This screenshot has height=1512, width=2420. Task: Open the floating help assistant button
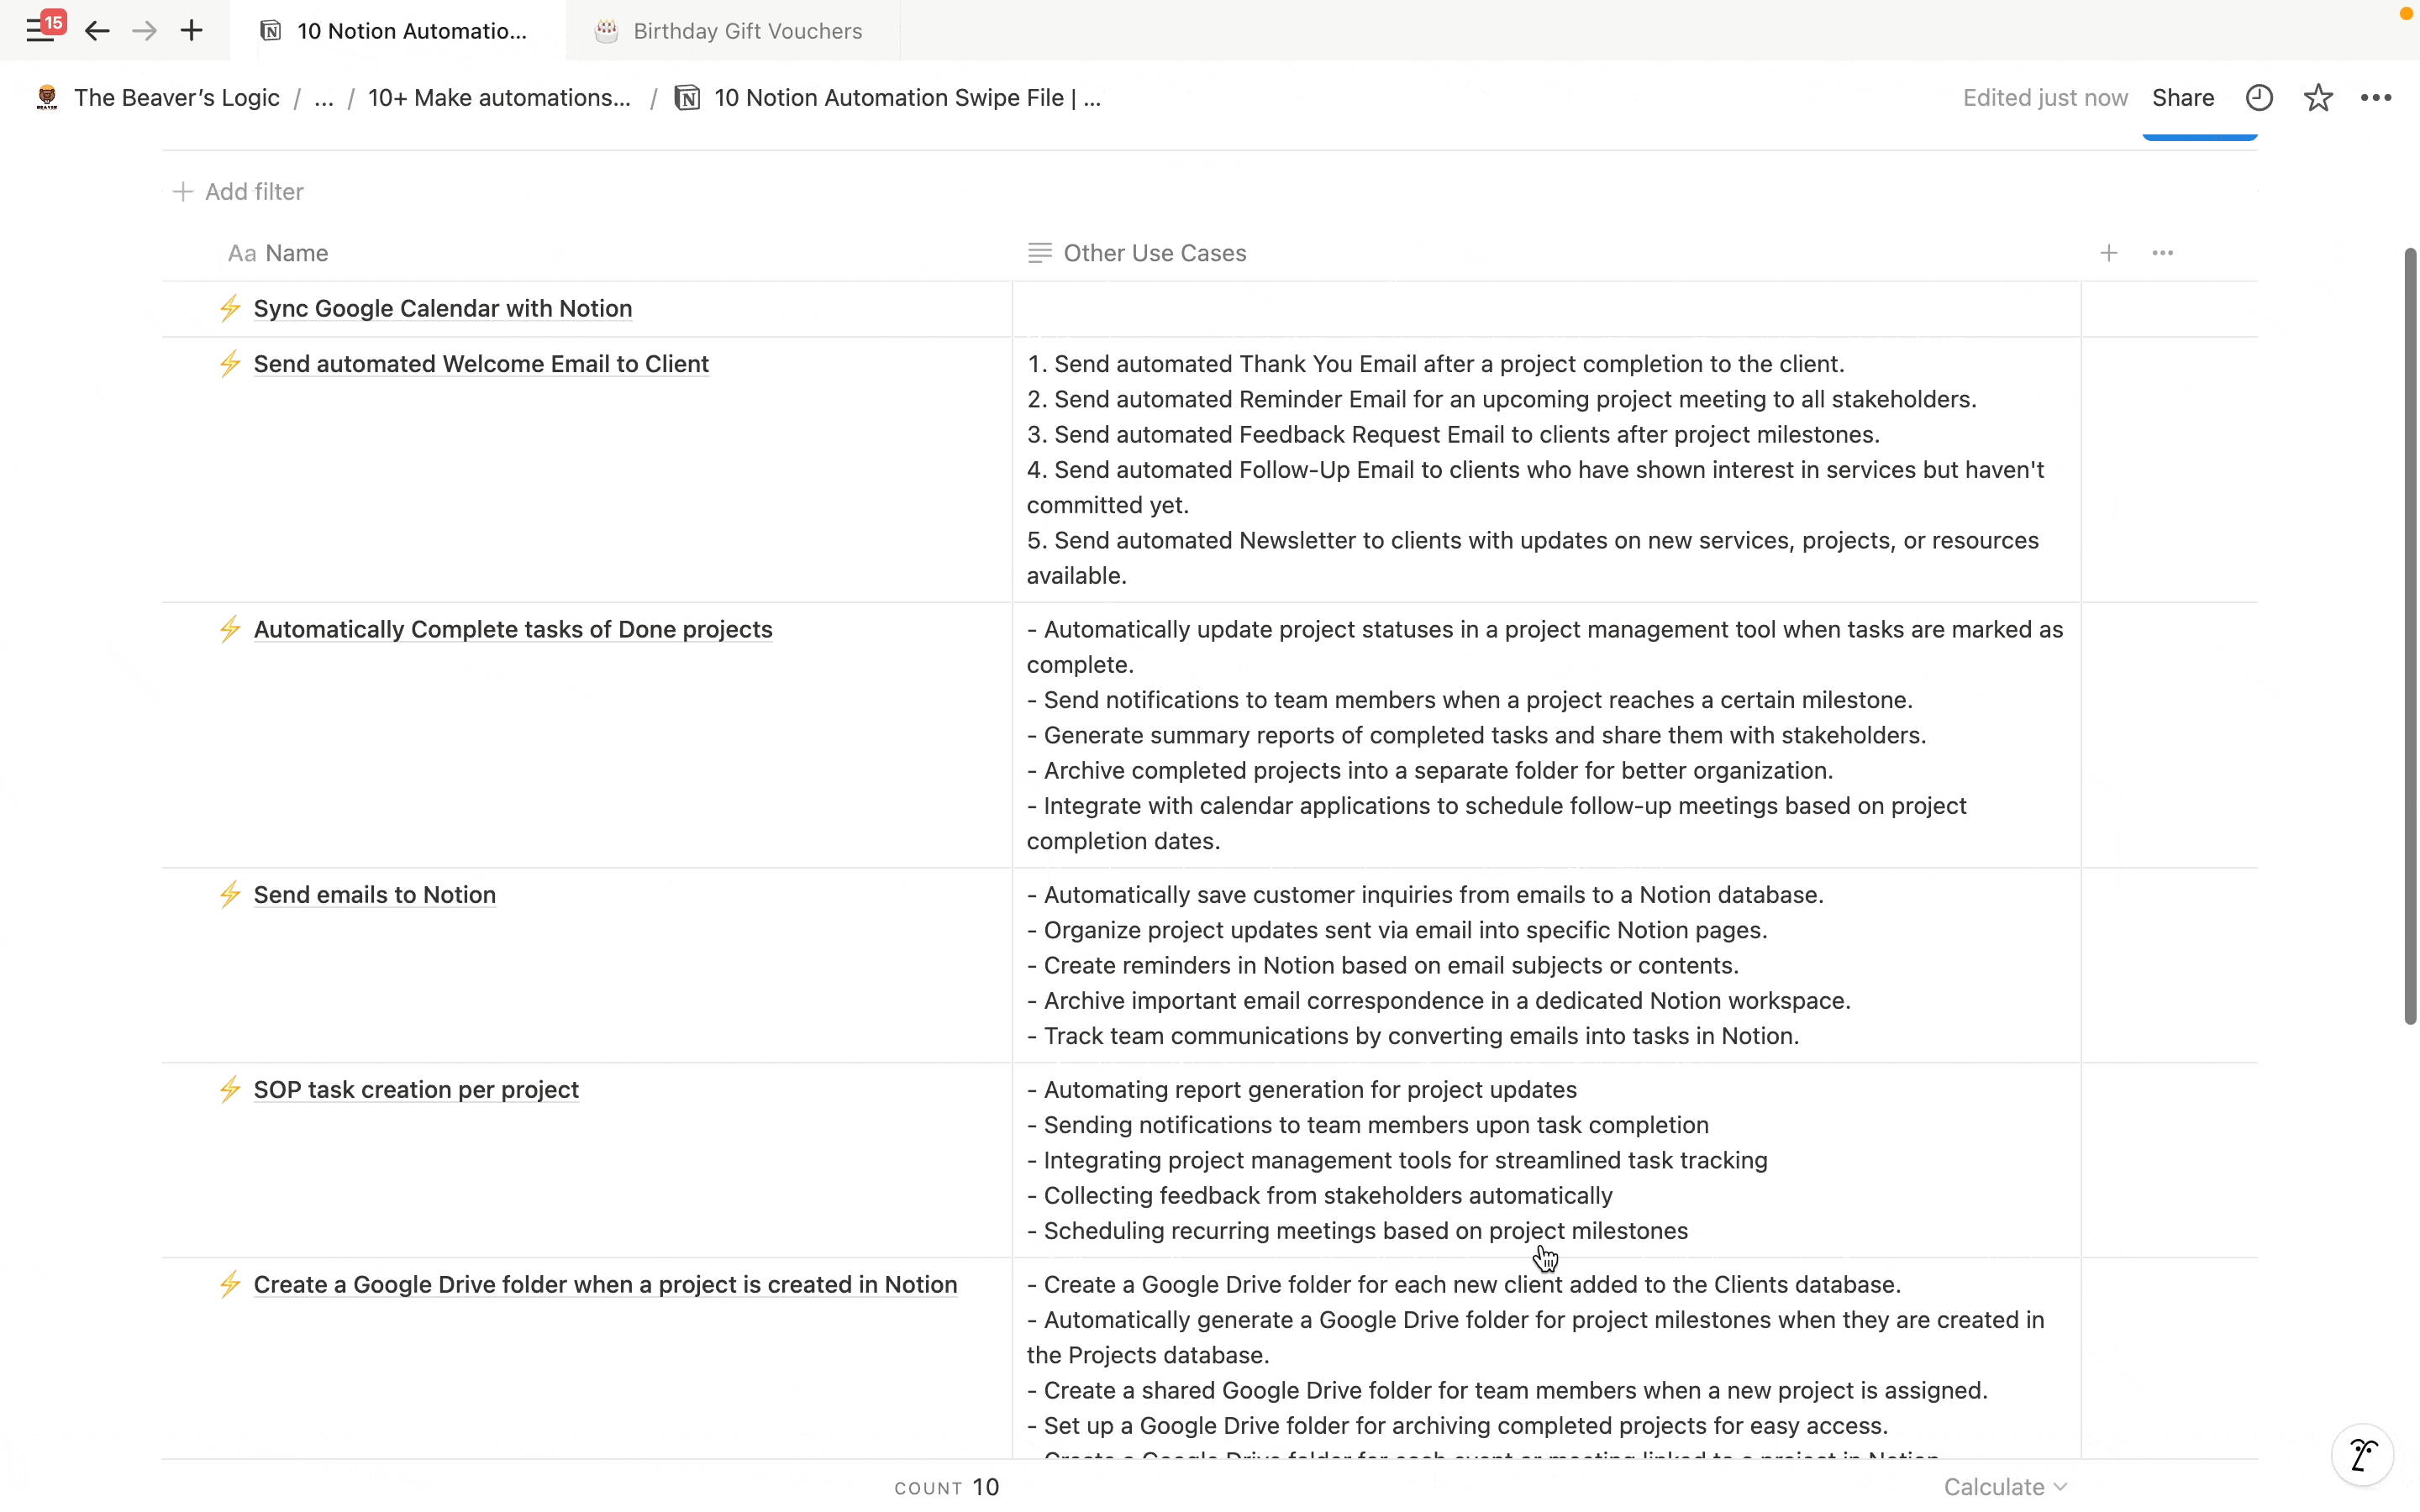2362,1454
